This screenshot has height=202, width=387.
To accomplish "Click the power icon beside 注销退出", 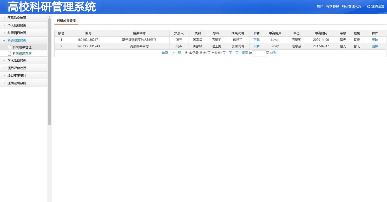I will (x=369, y=6).
